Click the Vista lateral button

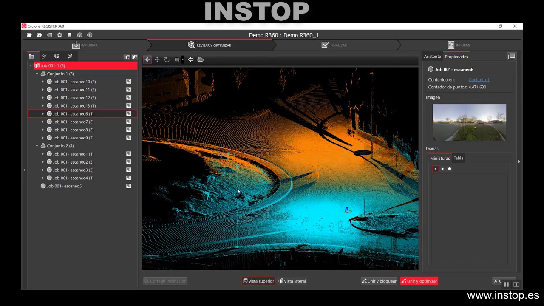[x=292, y=281]
